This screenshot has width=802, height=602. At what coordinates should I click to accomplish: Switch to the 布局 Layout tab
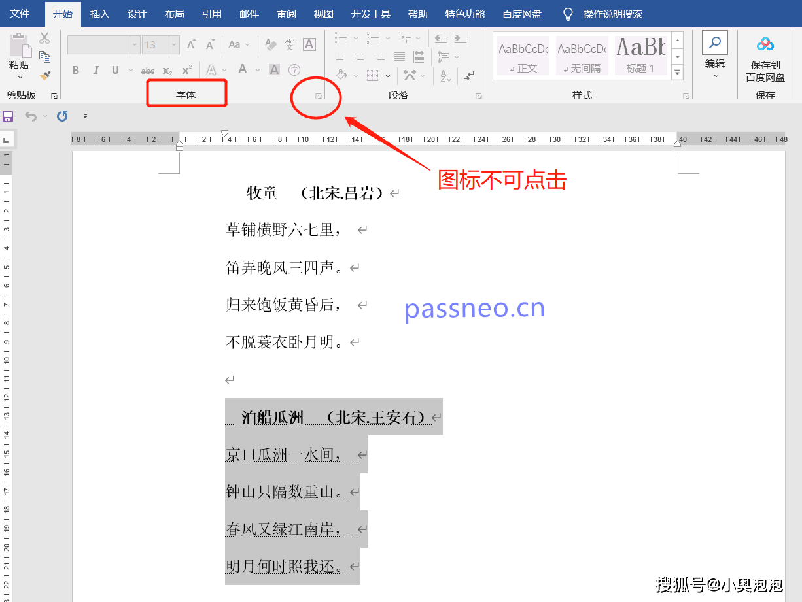click(175, 14)
